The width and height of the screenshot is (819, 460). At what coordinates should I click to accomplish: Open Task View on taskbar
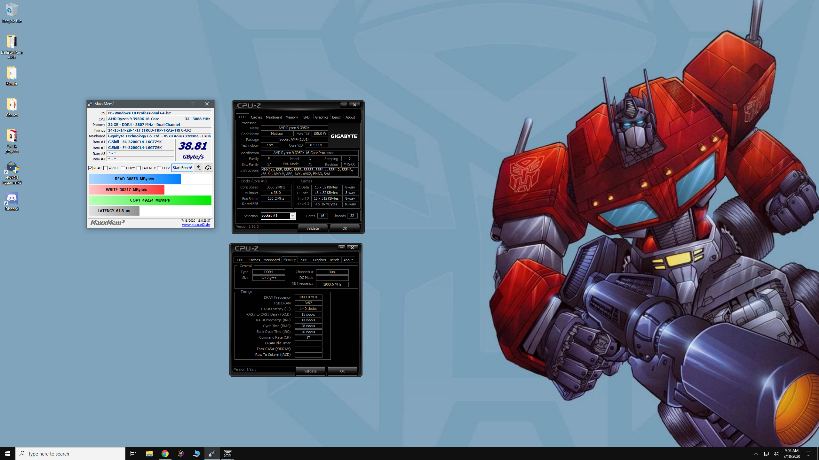pos(133,454)
